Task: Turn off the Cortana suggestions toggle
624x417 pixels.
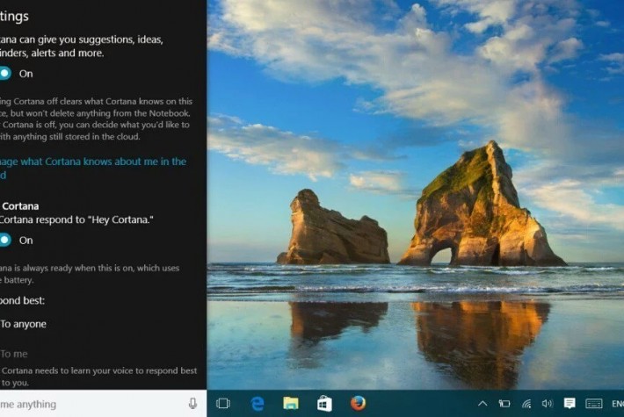Action: [x=5, y=73]
